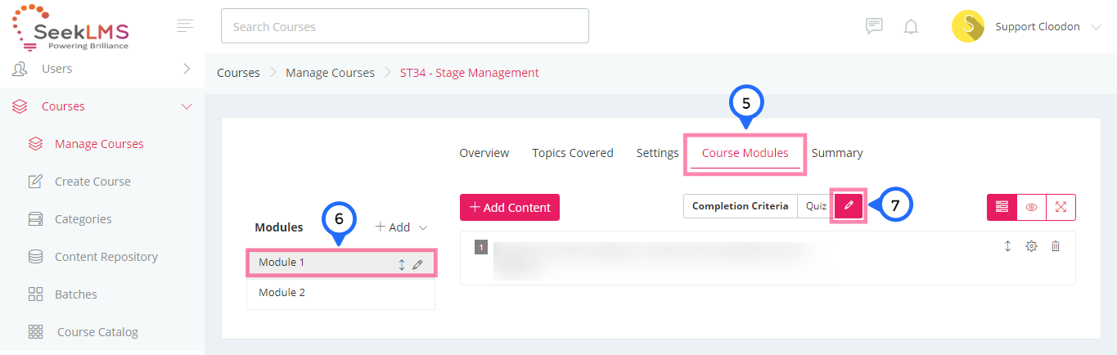
Task: Open content item settings gear
Action: (x=1032, y=245)
